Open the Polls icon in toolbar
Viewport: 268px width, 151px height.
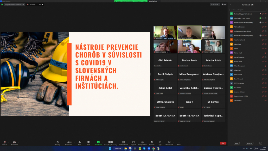(80, 142)
